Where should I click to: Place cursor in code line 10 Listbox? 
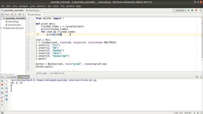(76, 42)
